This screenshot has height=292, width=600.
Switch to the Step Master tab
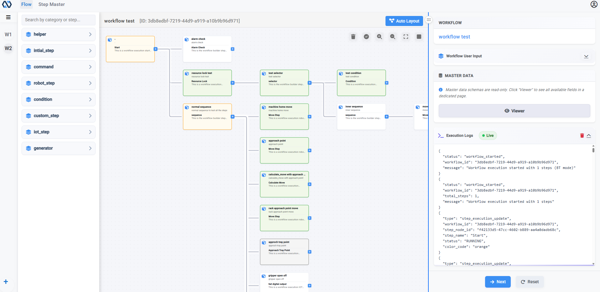pyautogui.click(x=52, y=4)
